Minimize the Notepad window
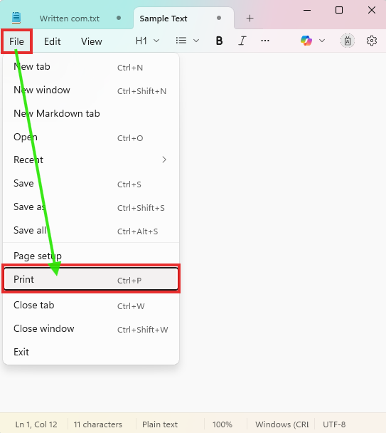The image size is (386, 433). [x=307, y=11]
